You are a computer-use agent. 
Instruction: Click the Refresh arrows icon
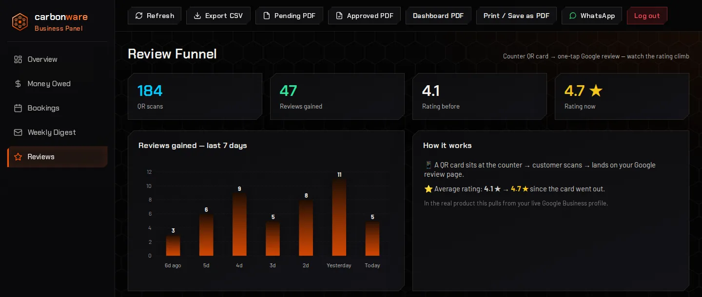click(139, 16)
